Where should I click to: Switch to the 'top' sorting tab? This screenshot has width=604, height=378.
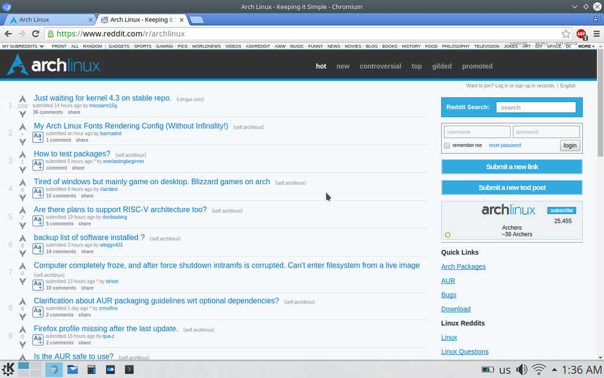click(416, 66)
